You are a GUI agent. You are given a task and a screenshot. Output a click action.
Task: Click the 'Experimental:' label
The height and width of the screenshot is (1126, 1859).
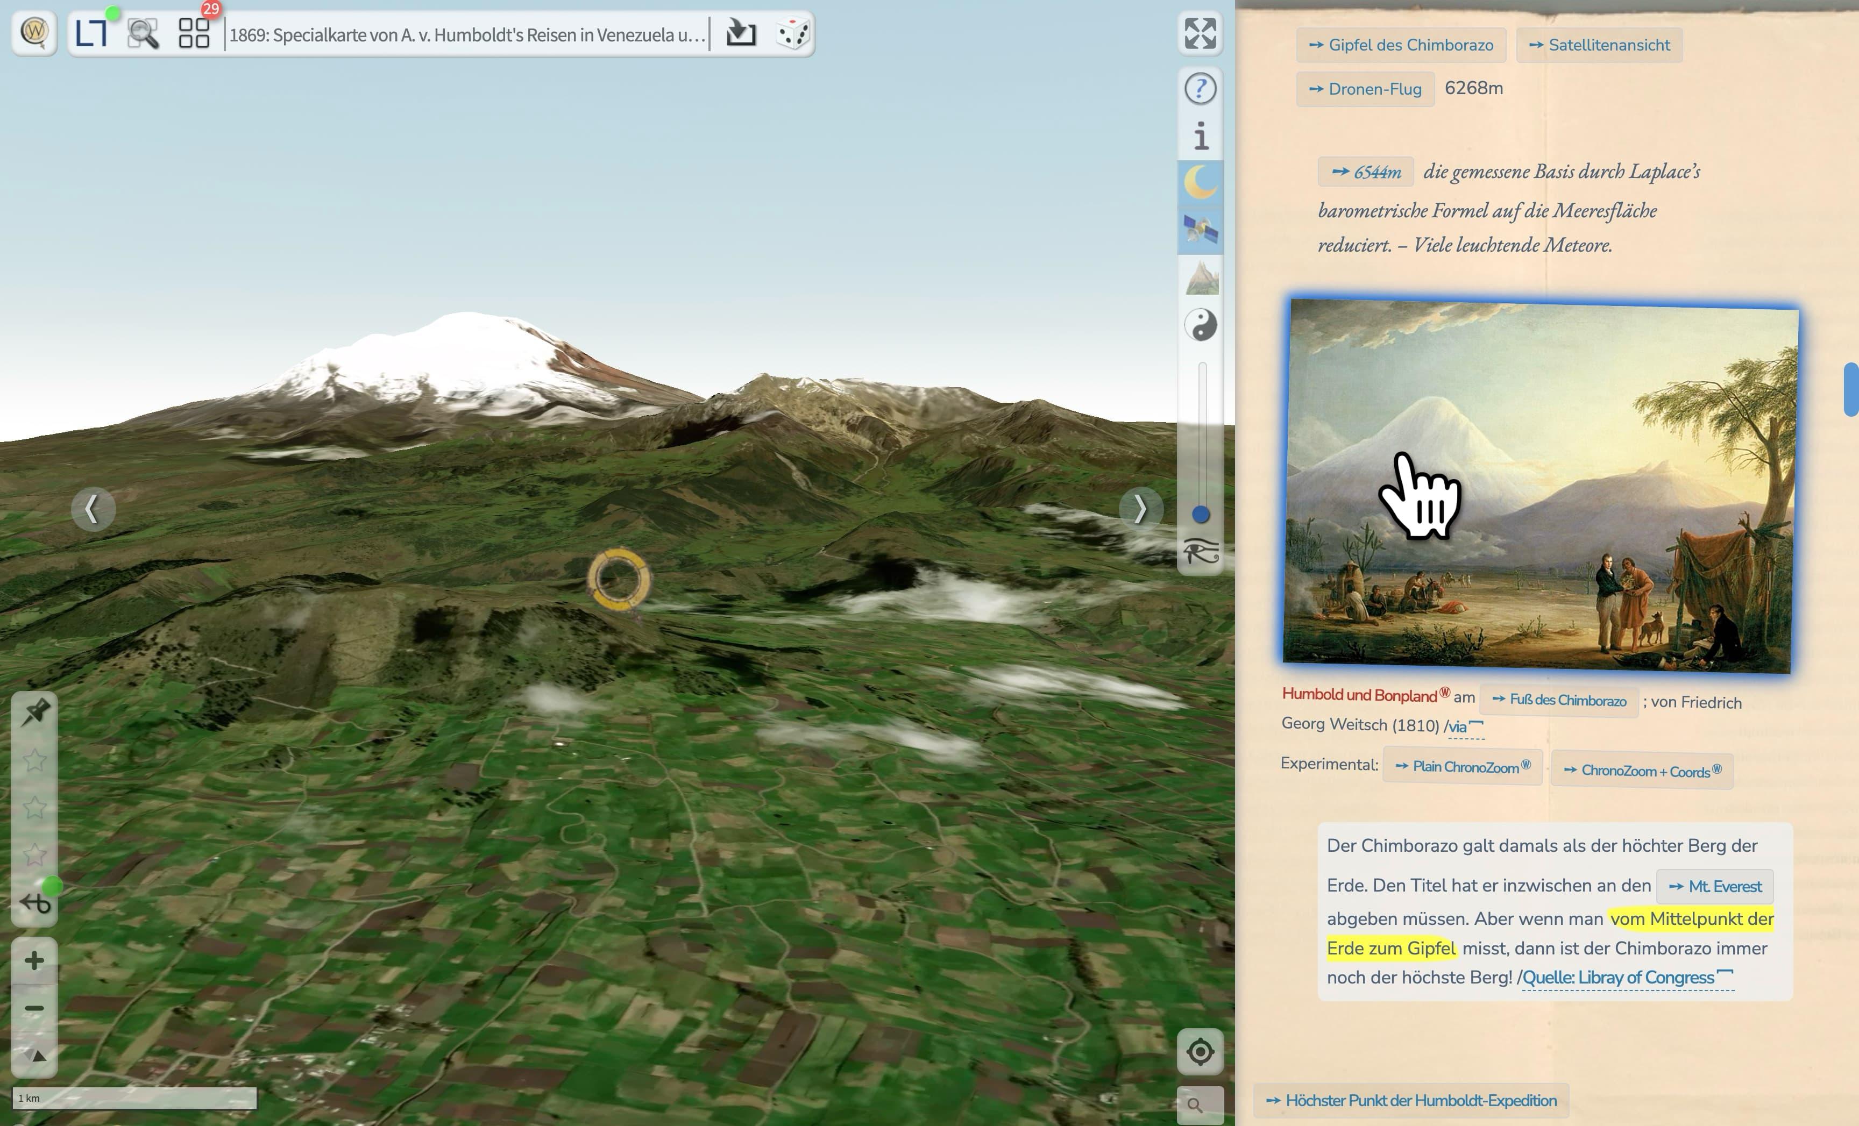(1329, 764)
